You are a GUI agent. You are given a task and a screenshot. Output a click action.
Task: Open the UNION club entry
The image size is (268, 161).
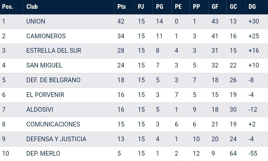click(36, 21)
